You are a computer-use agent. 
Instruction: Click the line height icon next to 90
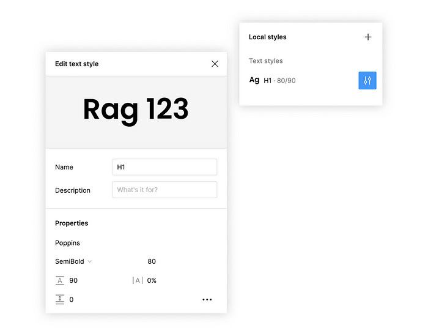(60, 280)
